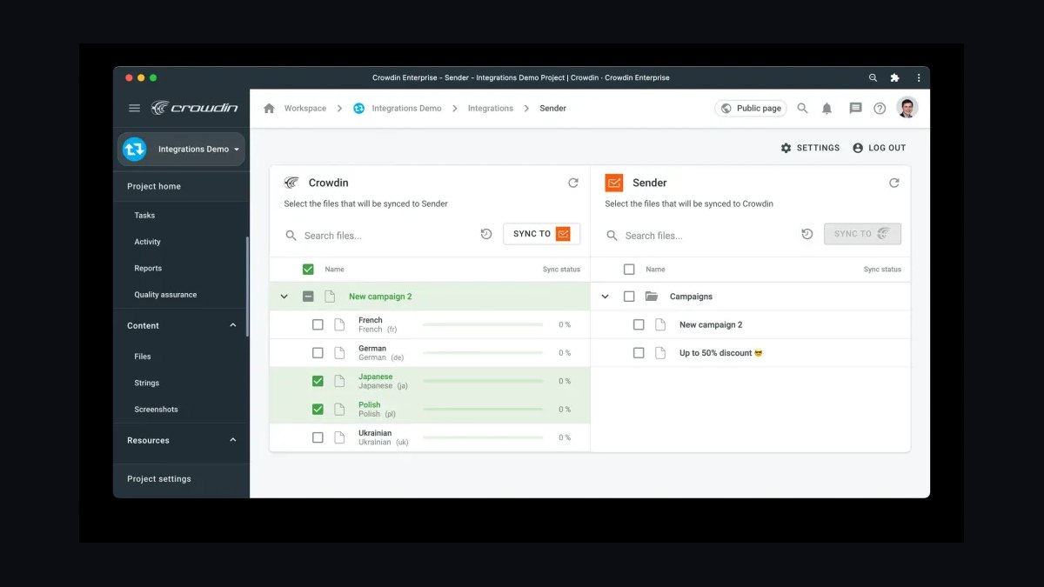1044x587 pixels.
Task: Click the Settings gear icon
Action: (x=786, y=148)
